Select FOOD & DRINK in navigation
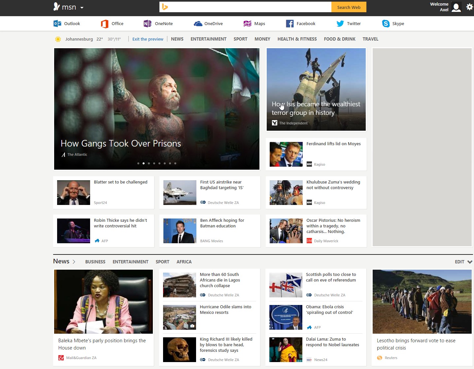Screen dimensions: 474x369 340,39
